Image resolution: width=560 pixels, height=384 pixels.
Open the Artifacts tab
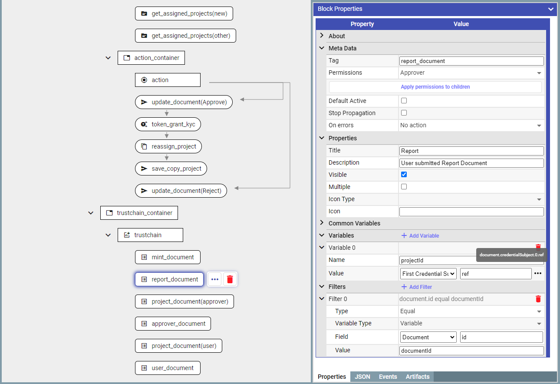[418, 377]
